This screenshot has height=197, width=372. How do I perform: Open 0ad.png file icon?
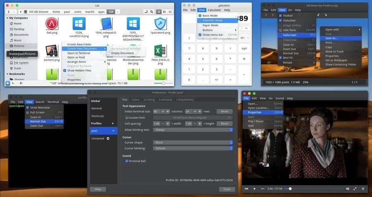[52, 23]
